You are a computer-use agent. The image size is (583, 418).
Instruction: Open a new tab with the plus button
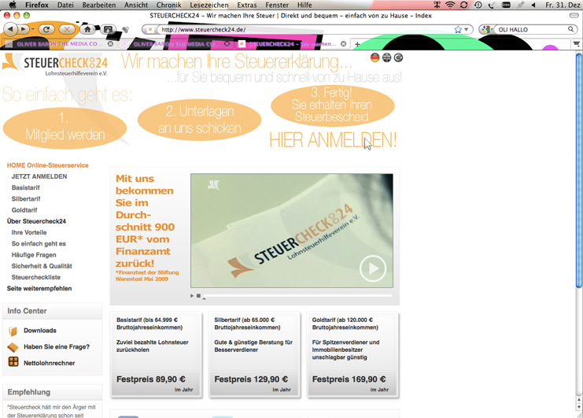coord(357,44)
